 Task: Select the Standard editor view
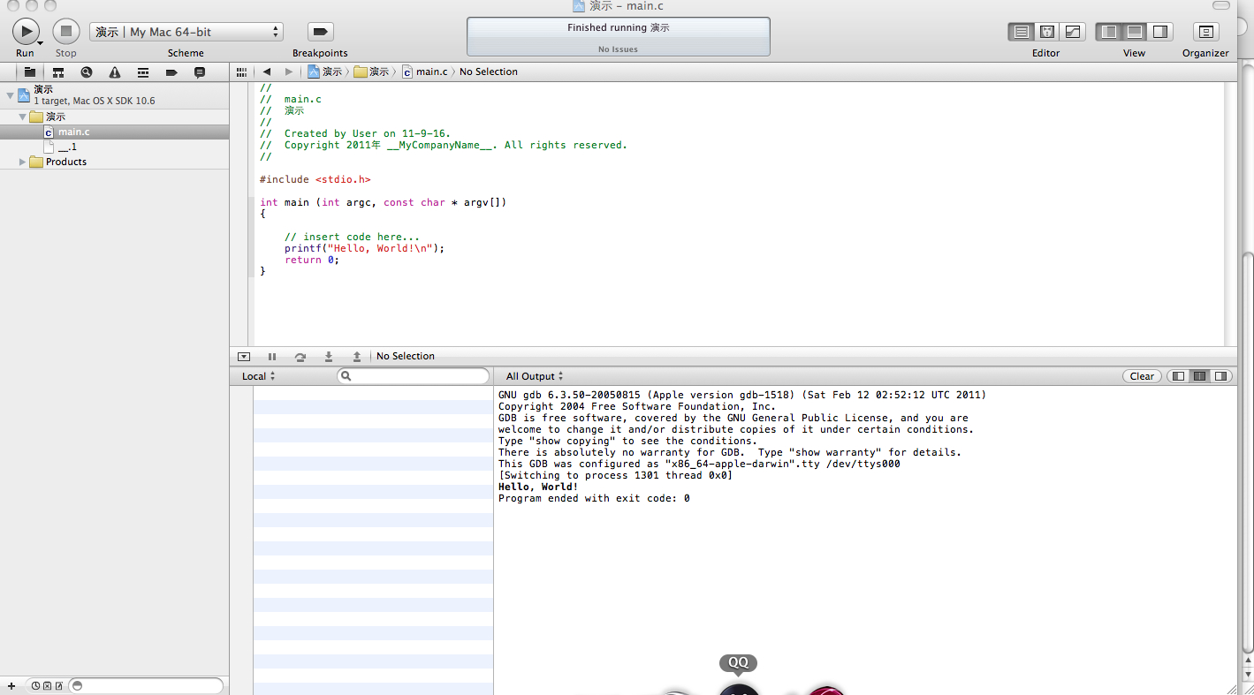click(x=1022, y=32)
